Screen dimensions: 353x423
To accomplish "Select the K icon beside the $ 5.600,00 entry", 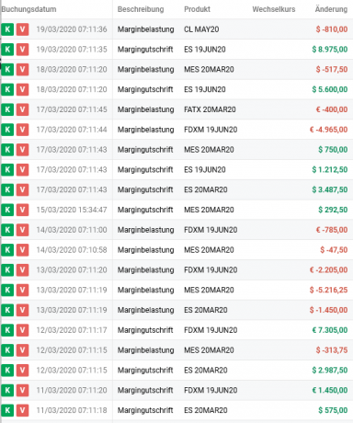I will tap(7, 89).
